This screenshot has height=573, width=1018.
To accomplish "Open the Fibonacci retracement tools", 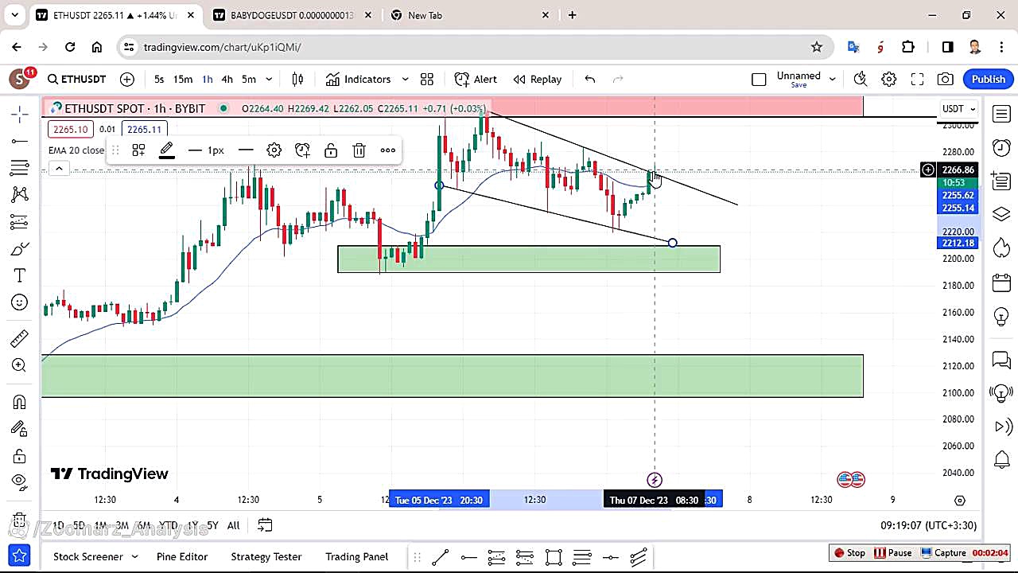I will (x=20, y=168).
